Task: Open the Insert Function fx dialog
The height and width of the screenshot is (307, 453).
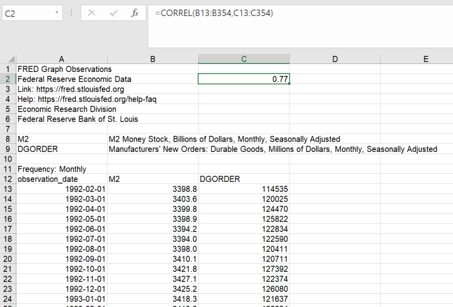Action: [x=135, y=12]
